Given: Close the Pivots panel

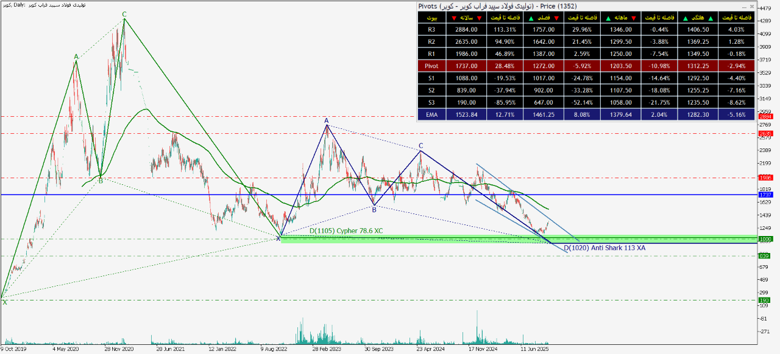Looking at the screenshot, I should coord(752,7).
